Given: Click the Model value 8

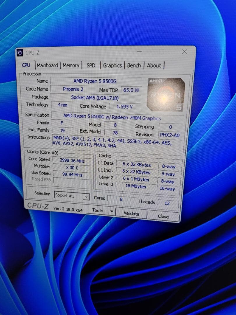Looking at the screenshot, I should point(115,125).
